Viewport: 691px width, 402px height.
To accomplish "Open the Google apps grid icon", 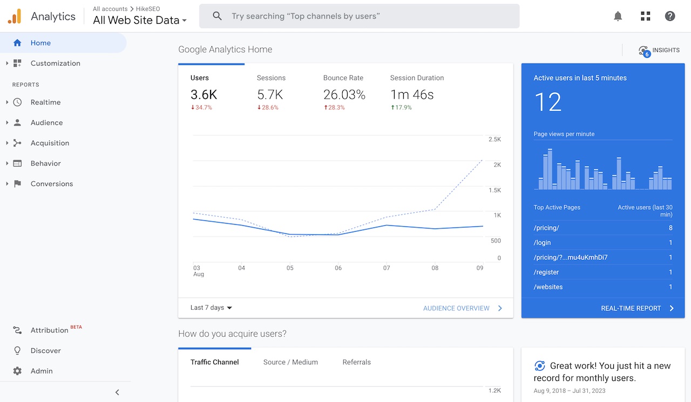I will 645,16.
